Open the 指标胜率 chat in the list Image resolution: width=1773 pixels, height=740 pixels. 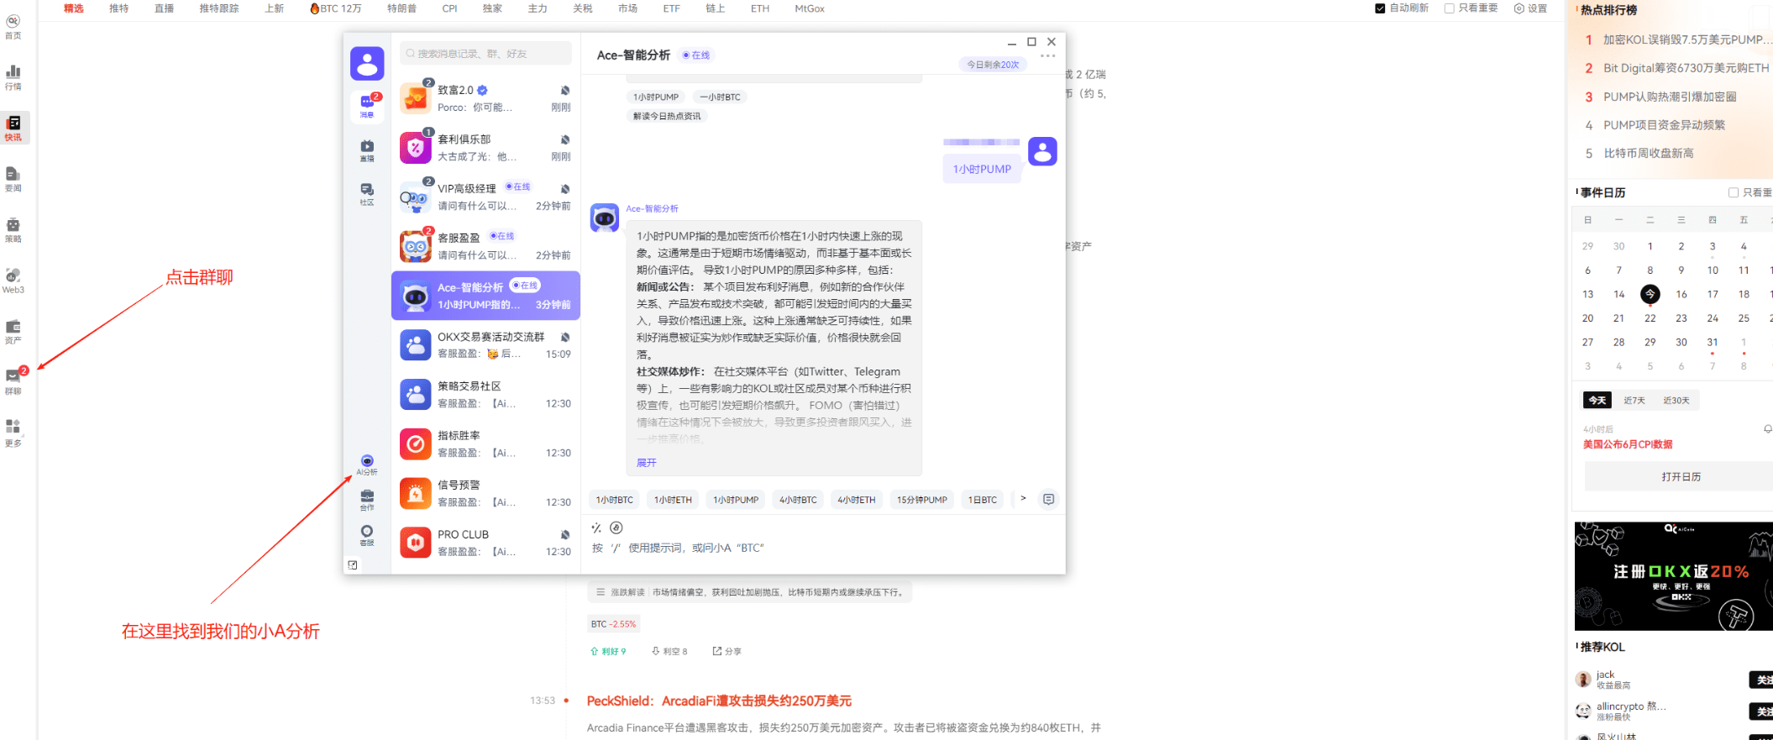485,443
